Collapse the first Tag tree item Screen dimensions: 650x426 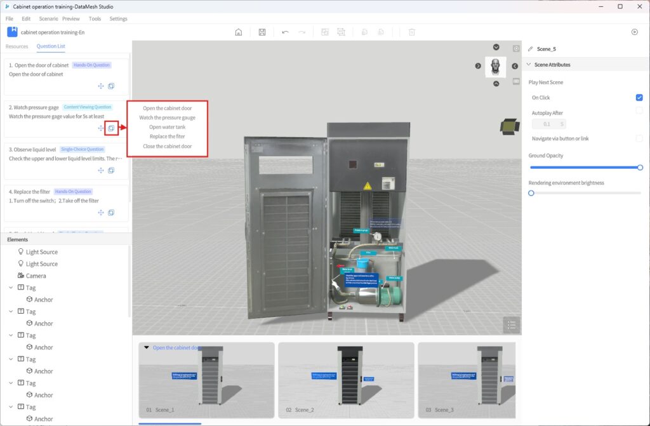(x=11, y=288)
